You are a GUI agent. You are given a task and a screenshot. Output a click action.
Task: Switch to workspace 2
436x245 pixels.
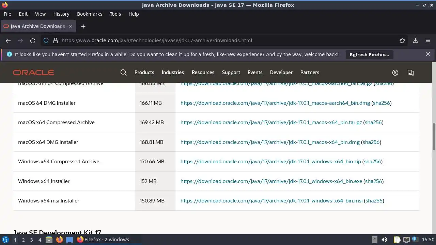(23, 240)
